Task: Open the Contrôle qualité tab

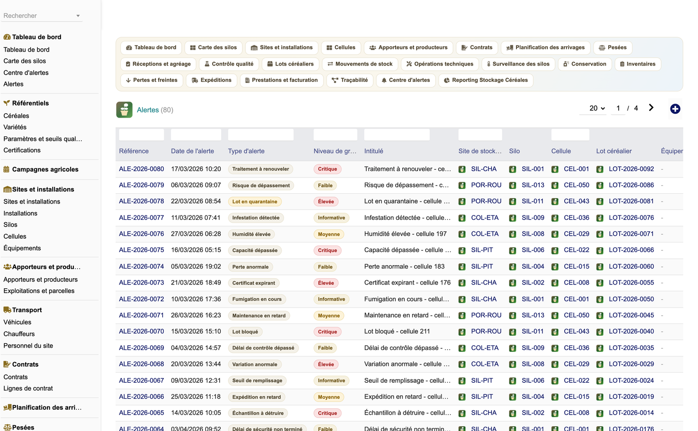Action: tap(228, 64)
